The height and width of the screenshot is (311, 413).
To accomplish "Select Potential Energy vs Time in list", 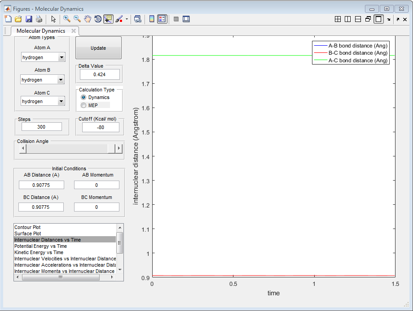I will pyautogui.click(x=40, y=246).
